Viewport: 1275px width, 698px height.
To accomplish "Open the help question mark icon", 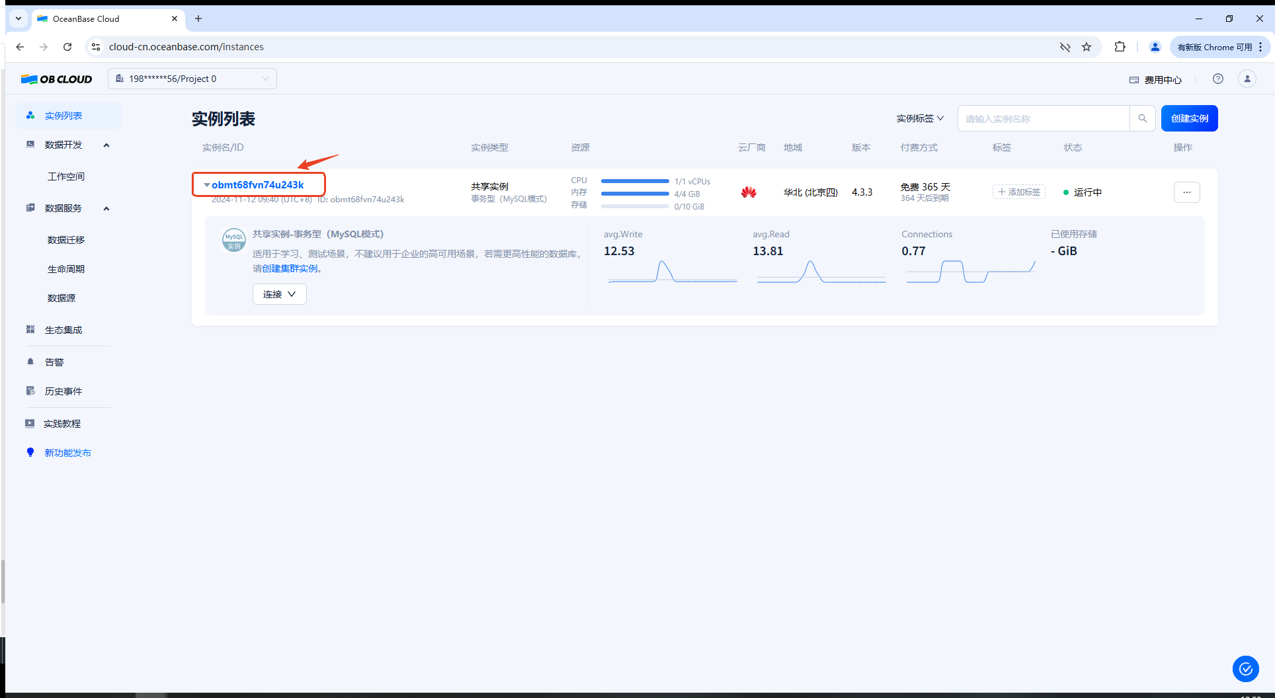I will (1218, 79).
